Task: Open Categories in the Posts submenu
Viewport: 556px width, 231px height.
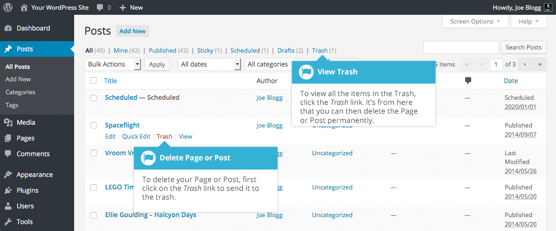Action: pyautogui.click(x=20, y=92)
